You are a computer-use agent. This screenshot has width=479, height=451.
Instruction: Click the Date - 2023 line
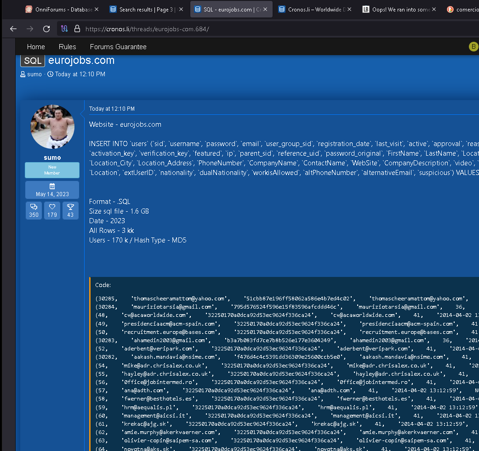[x=107, y=221]
